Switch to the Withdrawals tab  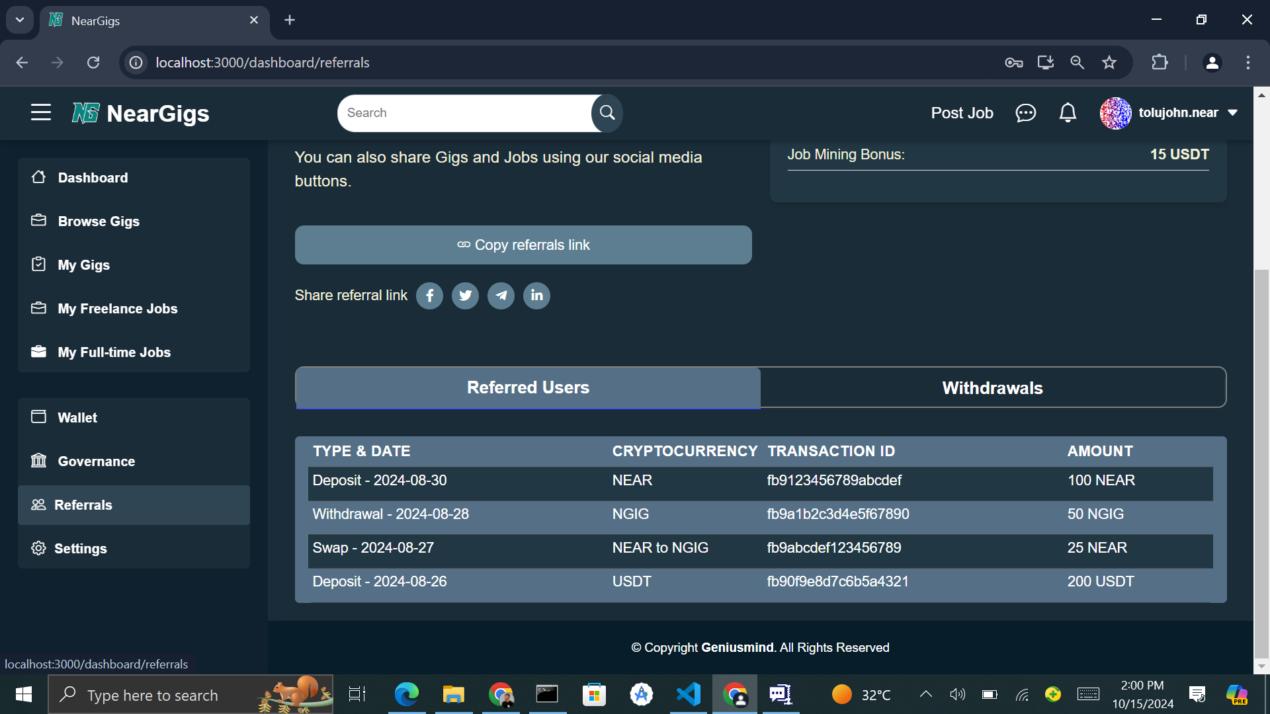point(992,388)
